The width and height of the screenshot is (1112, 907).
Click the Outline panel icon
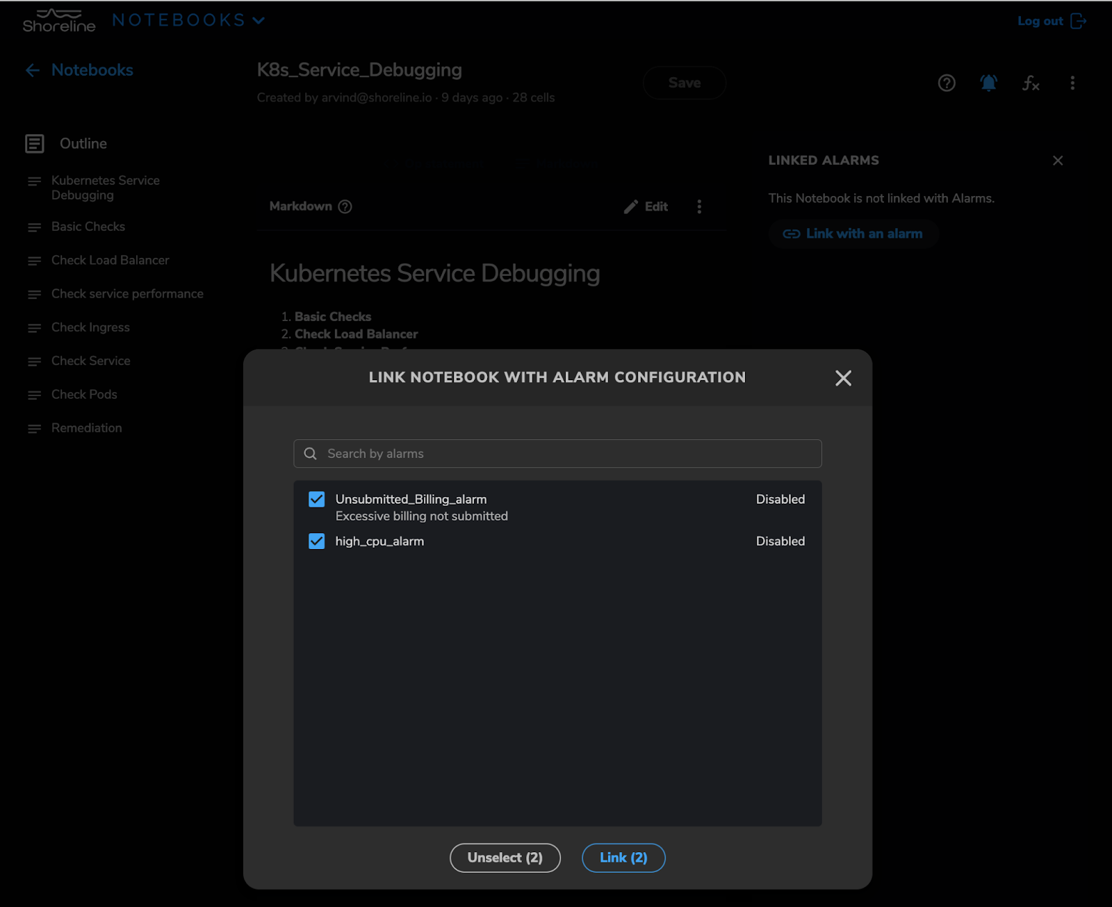tap(35, 144)
